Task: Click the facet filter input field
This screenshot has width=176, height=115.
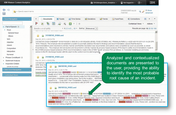Action: (12, 23)
